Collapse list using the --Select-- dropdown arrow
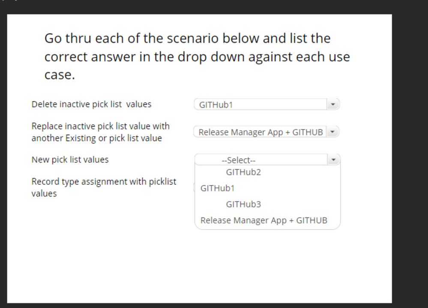This screenshot has height=308, width=428. click(x=334, y=160)
